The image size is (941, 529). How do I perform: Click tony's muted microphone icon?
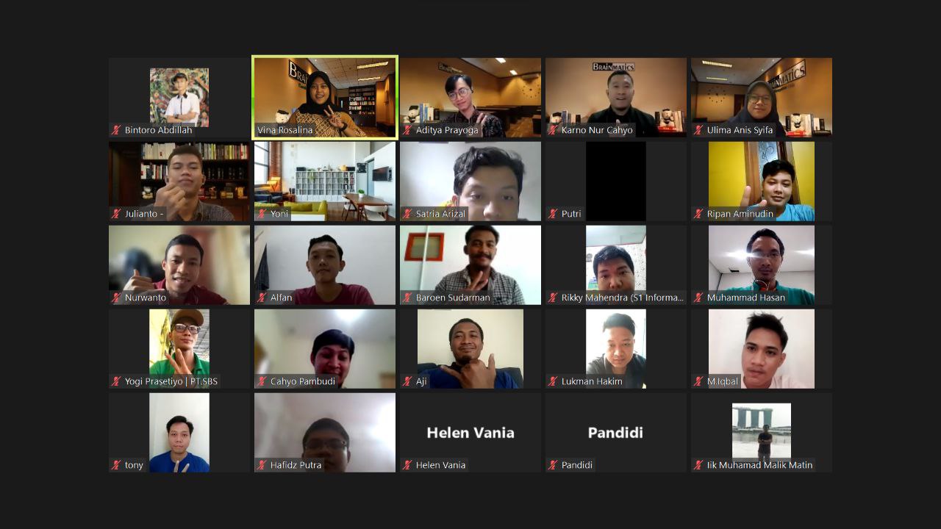click(116, 465)
